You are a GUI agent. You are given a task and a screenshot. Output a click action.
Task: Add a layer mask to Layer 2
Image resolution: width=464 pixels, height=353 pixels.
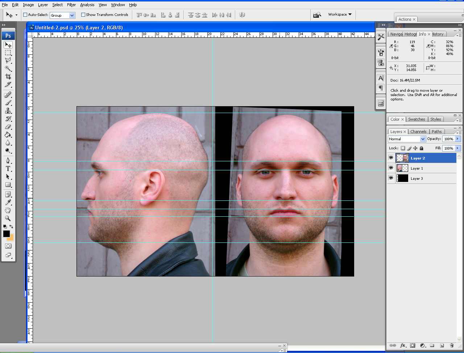click(413, 345)
